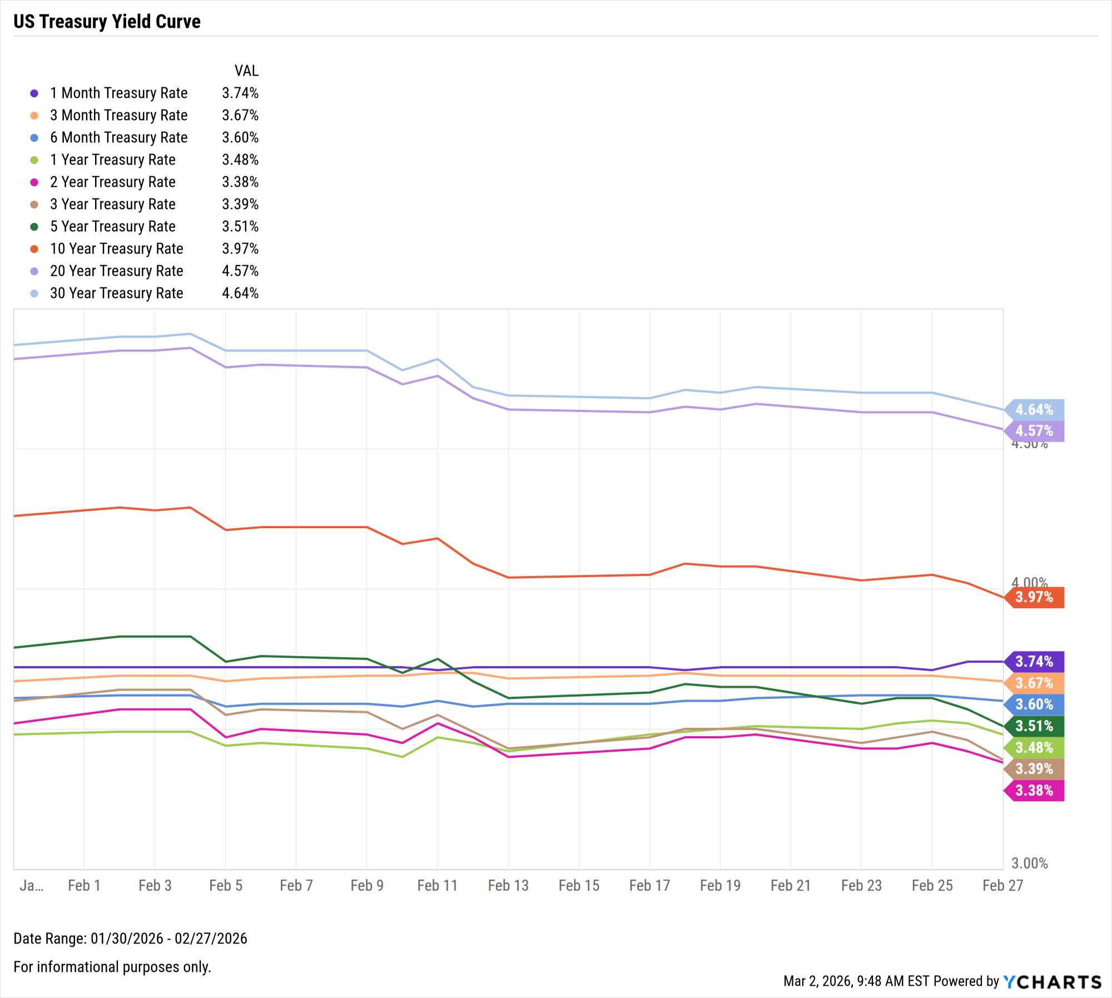Image resolution: width=1112 pixels, height=998 pixels.
Task: Click the VAL column header
Action: [246, 71]
